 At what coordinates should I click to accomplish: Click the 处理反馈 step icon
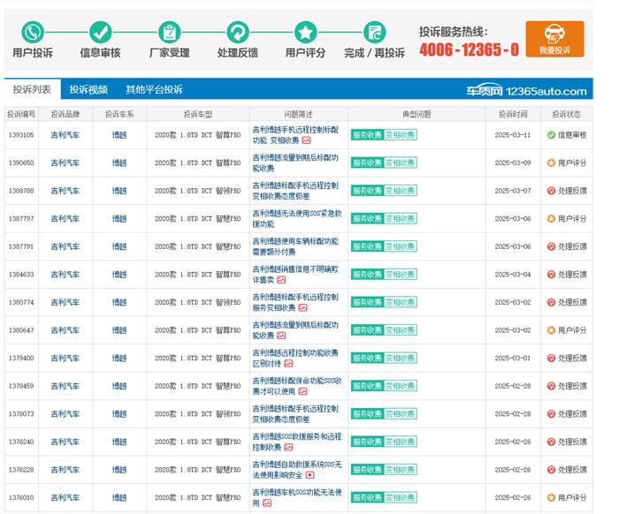coord(238,33)
